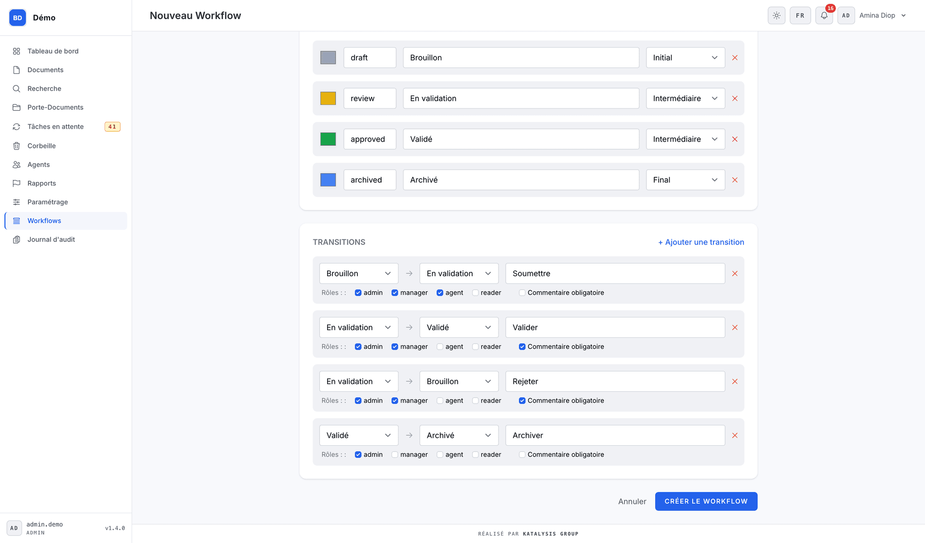
Task: Open Agents section
Action: [x=66, y=165]
